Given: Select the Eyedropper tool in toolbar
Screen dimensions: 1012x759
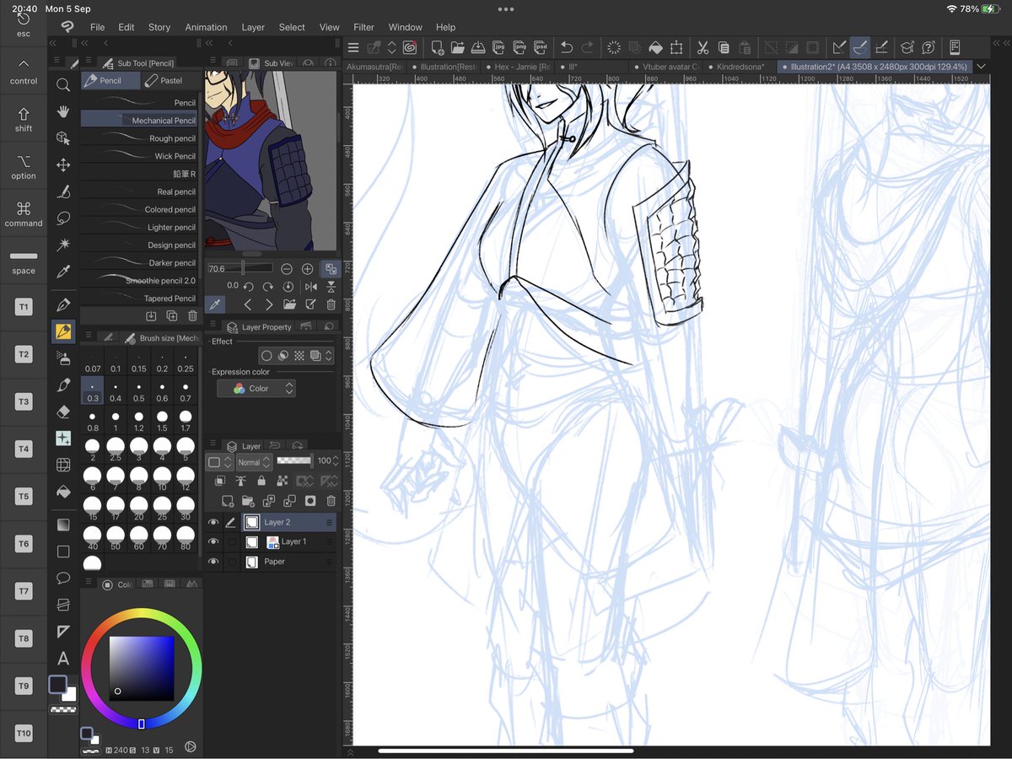Looking at the screenshot, I should pyautogui.click(x=63, y=272).
